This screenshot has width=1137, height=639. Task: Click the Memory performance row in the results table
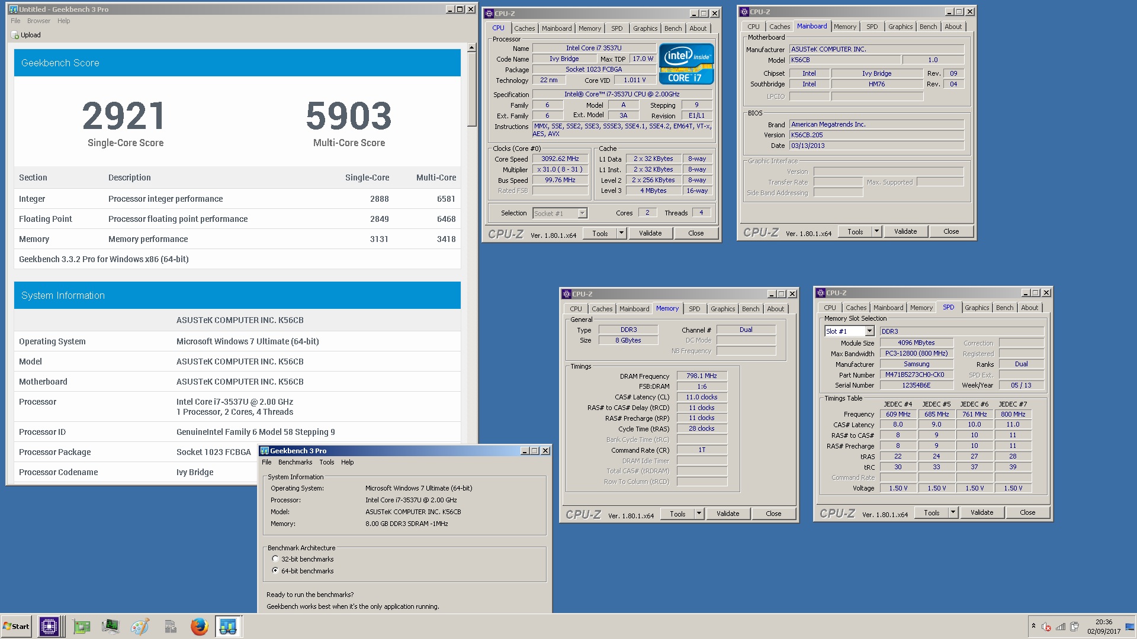pos(237,239)
